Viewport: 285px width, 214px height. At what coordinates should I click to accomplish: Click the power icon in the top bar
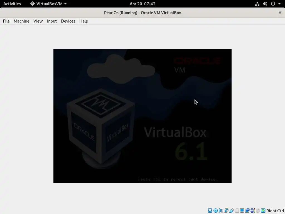pos(273,4)
